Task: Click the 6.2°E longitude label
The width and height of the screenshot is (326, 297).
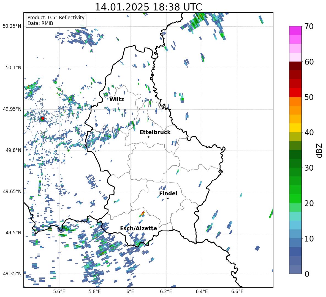Action: pos(166,292)
